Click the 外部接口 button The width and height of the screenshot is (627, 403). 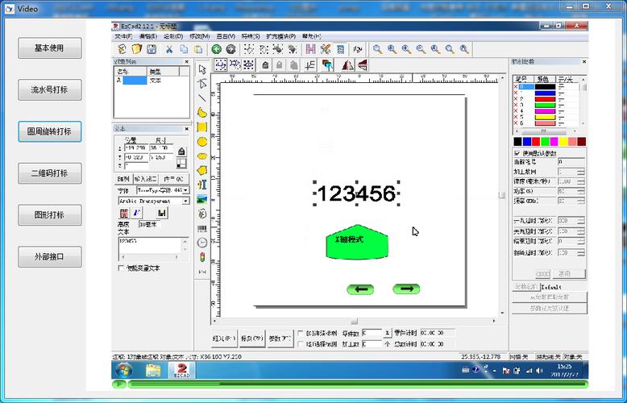coord(50,256)
